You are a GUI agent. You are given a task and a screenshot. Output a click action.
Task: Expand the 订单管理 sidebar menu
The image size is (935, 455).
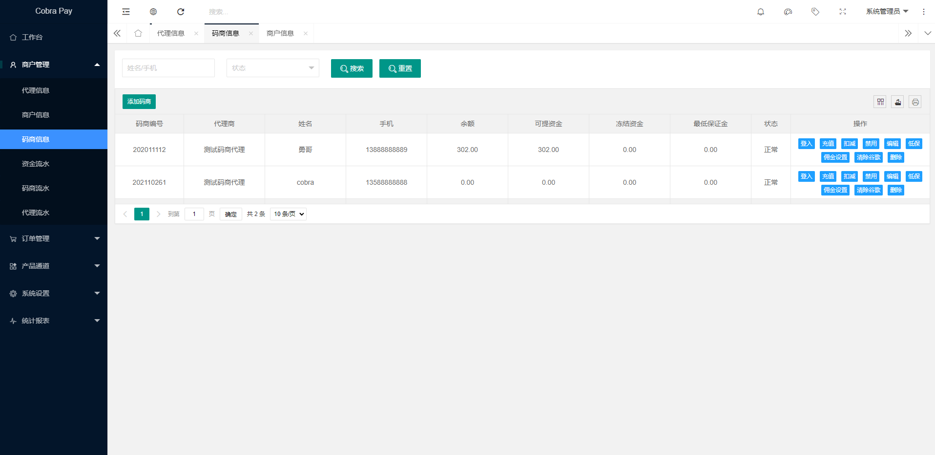[54, 238]
